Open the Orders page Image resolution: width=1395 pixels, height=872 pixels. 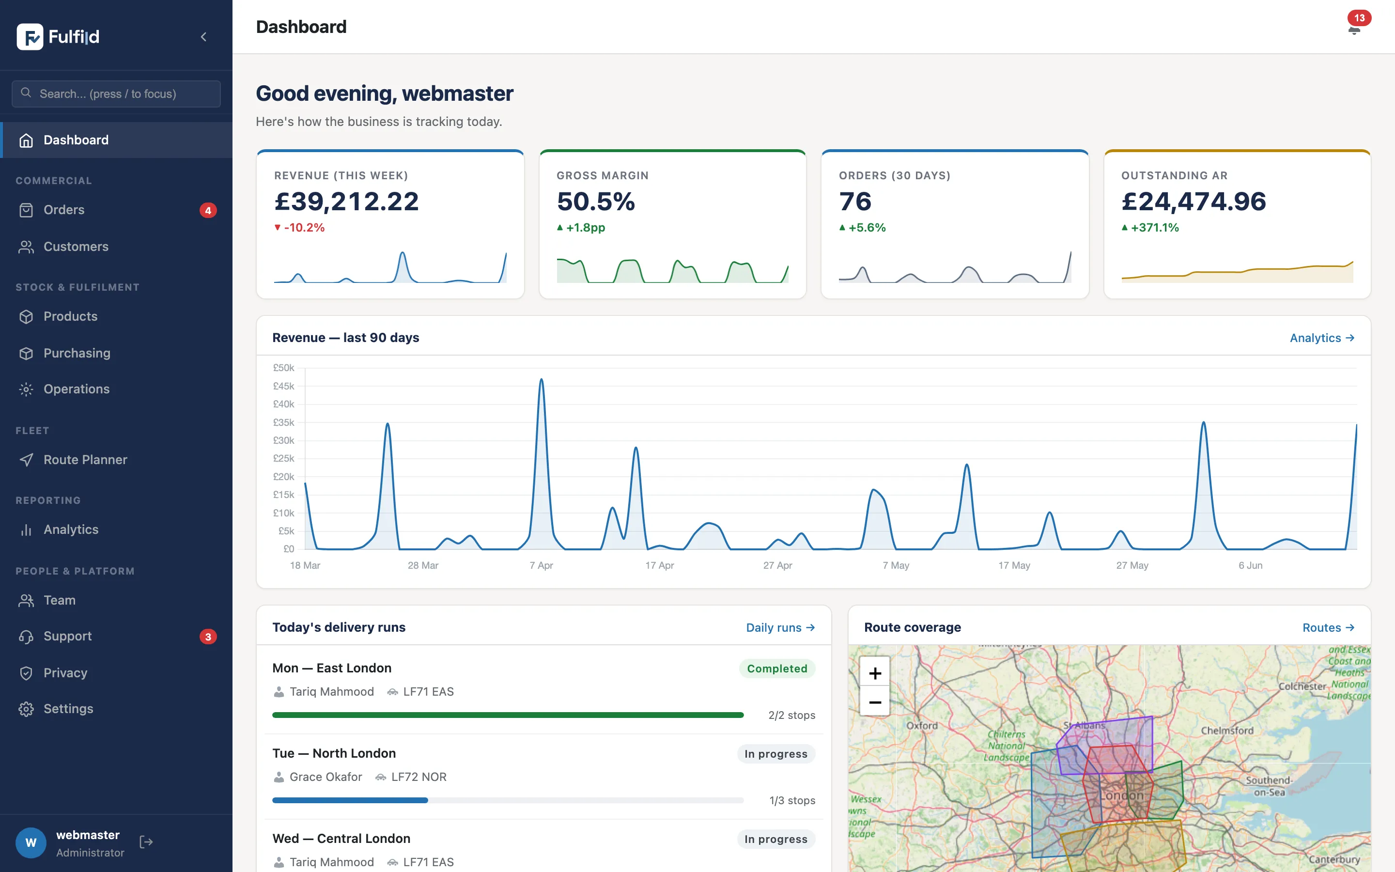(116, 210)
